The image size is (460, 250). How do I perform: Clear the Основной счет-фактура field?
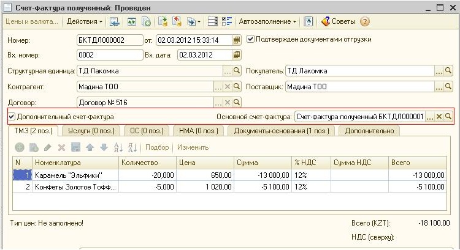(439, 116)
